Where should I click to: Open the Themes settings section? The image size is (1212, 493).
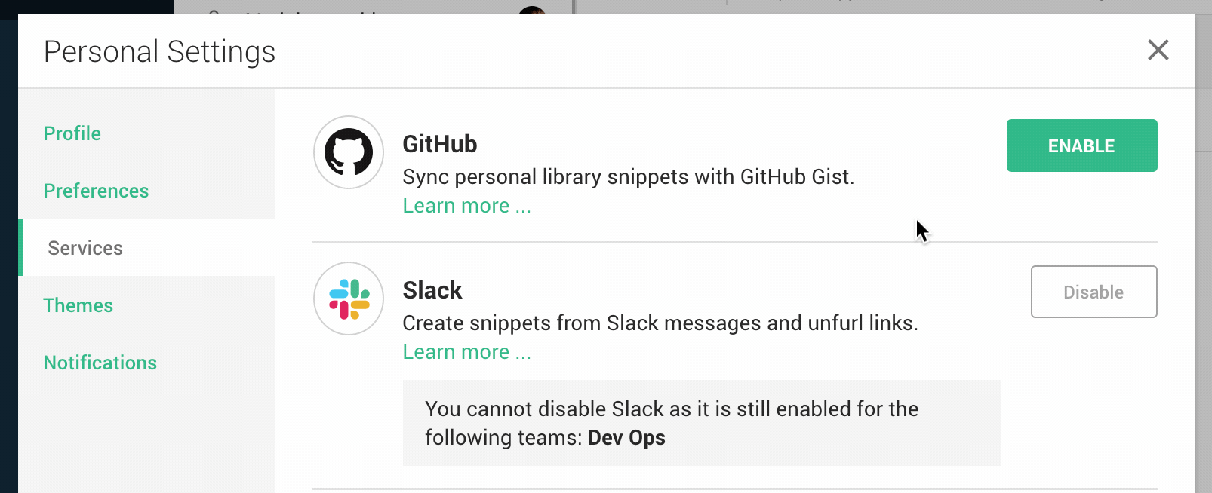pos(78,305)
